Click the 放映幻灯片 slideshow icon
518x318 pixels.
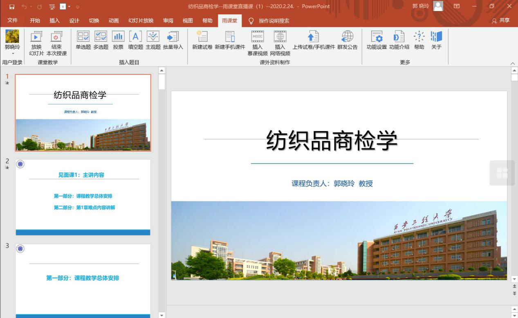(x=36, y=37)
